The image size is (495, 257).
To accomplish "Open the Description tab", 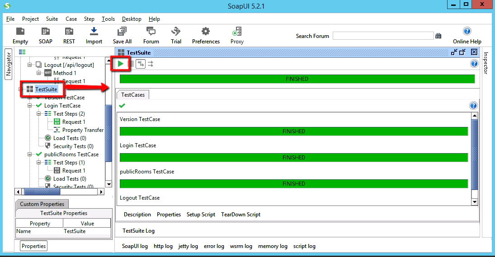I will coord(137,215).
